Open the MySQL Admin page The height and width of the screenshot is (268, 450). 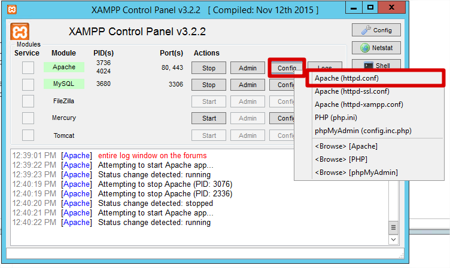click(x=248, y=85)
